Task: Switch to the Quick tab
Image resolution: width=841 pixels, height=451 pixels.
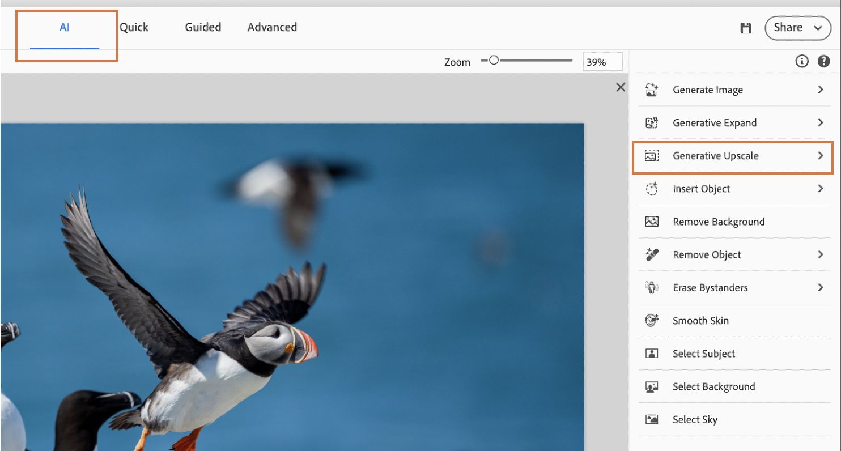Action: tap(134, 27)
